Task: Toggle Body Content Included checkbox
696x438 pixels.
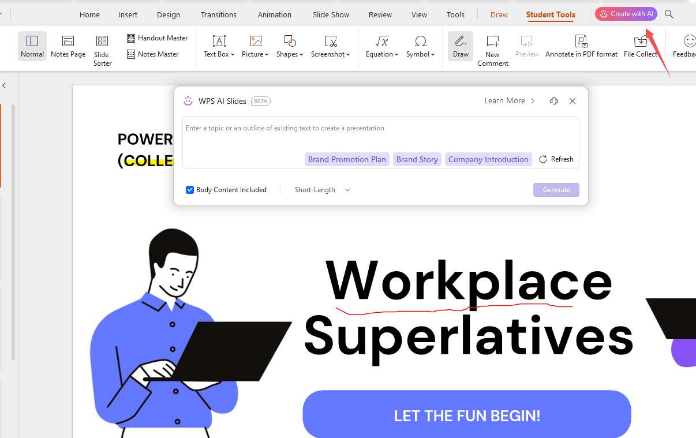Action: [189, 190]
